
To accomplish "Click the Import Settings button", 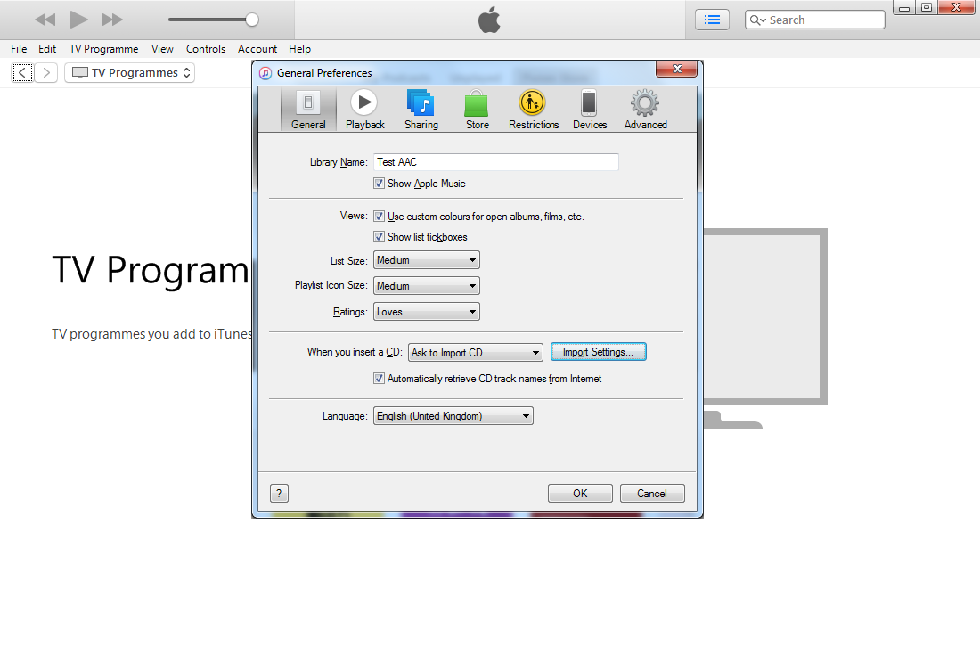I will tap(598, 352).
